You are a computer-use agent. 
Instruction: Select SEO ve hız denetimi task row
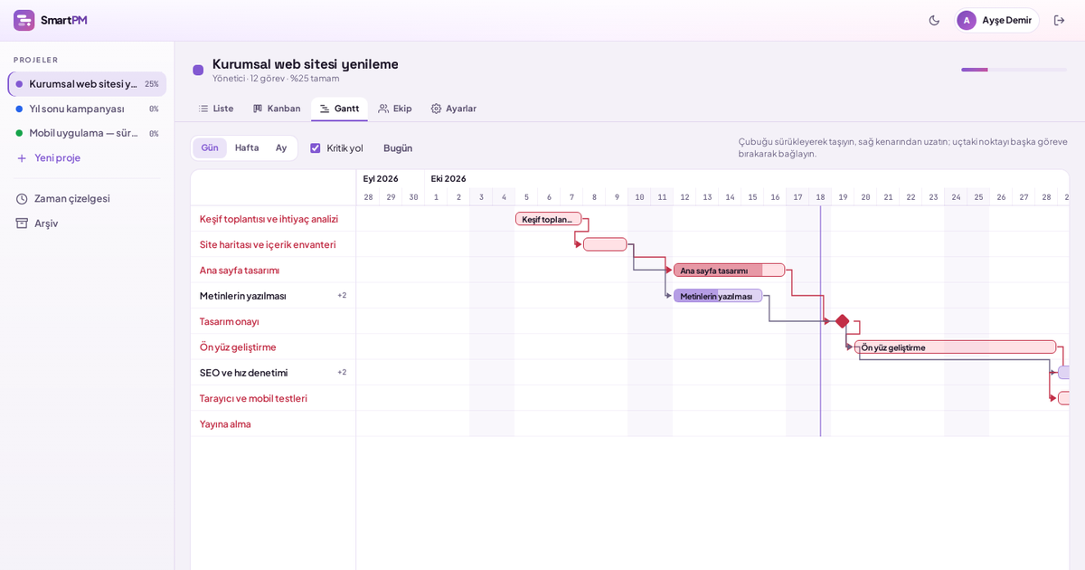coord(273,373)
